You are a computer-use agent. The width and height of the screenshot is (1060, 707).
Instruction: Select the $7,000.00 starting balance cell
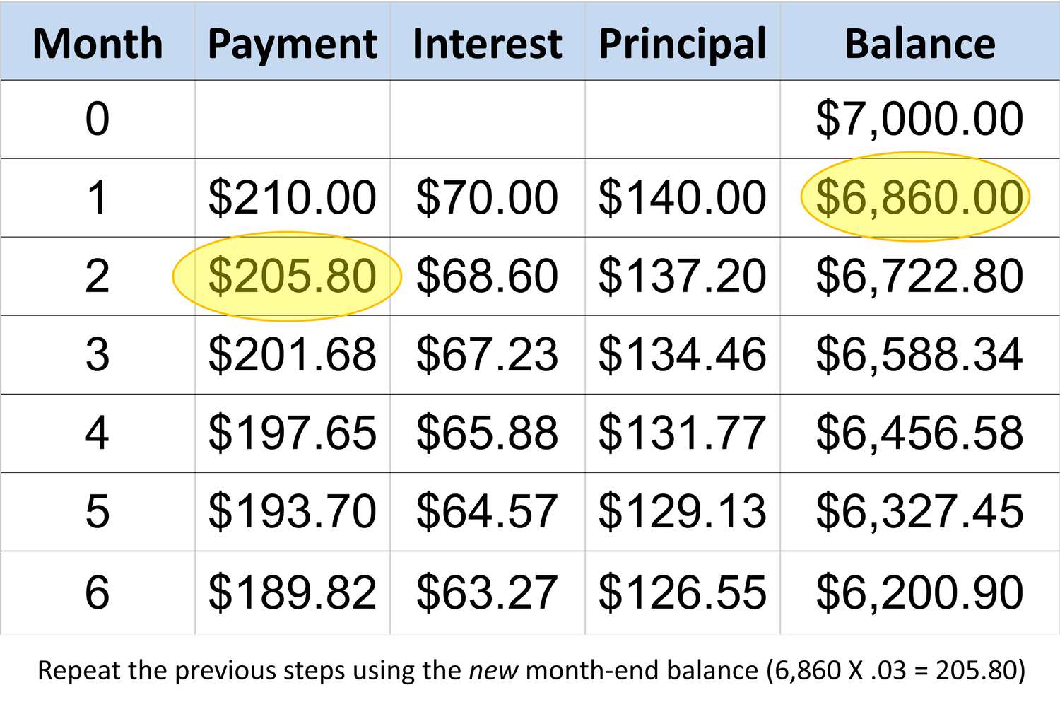919,119
